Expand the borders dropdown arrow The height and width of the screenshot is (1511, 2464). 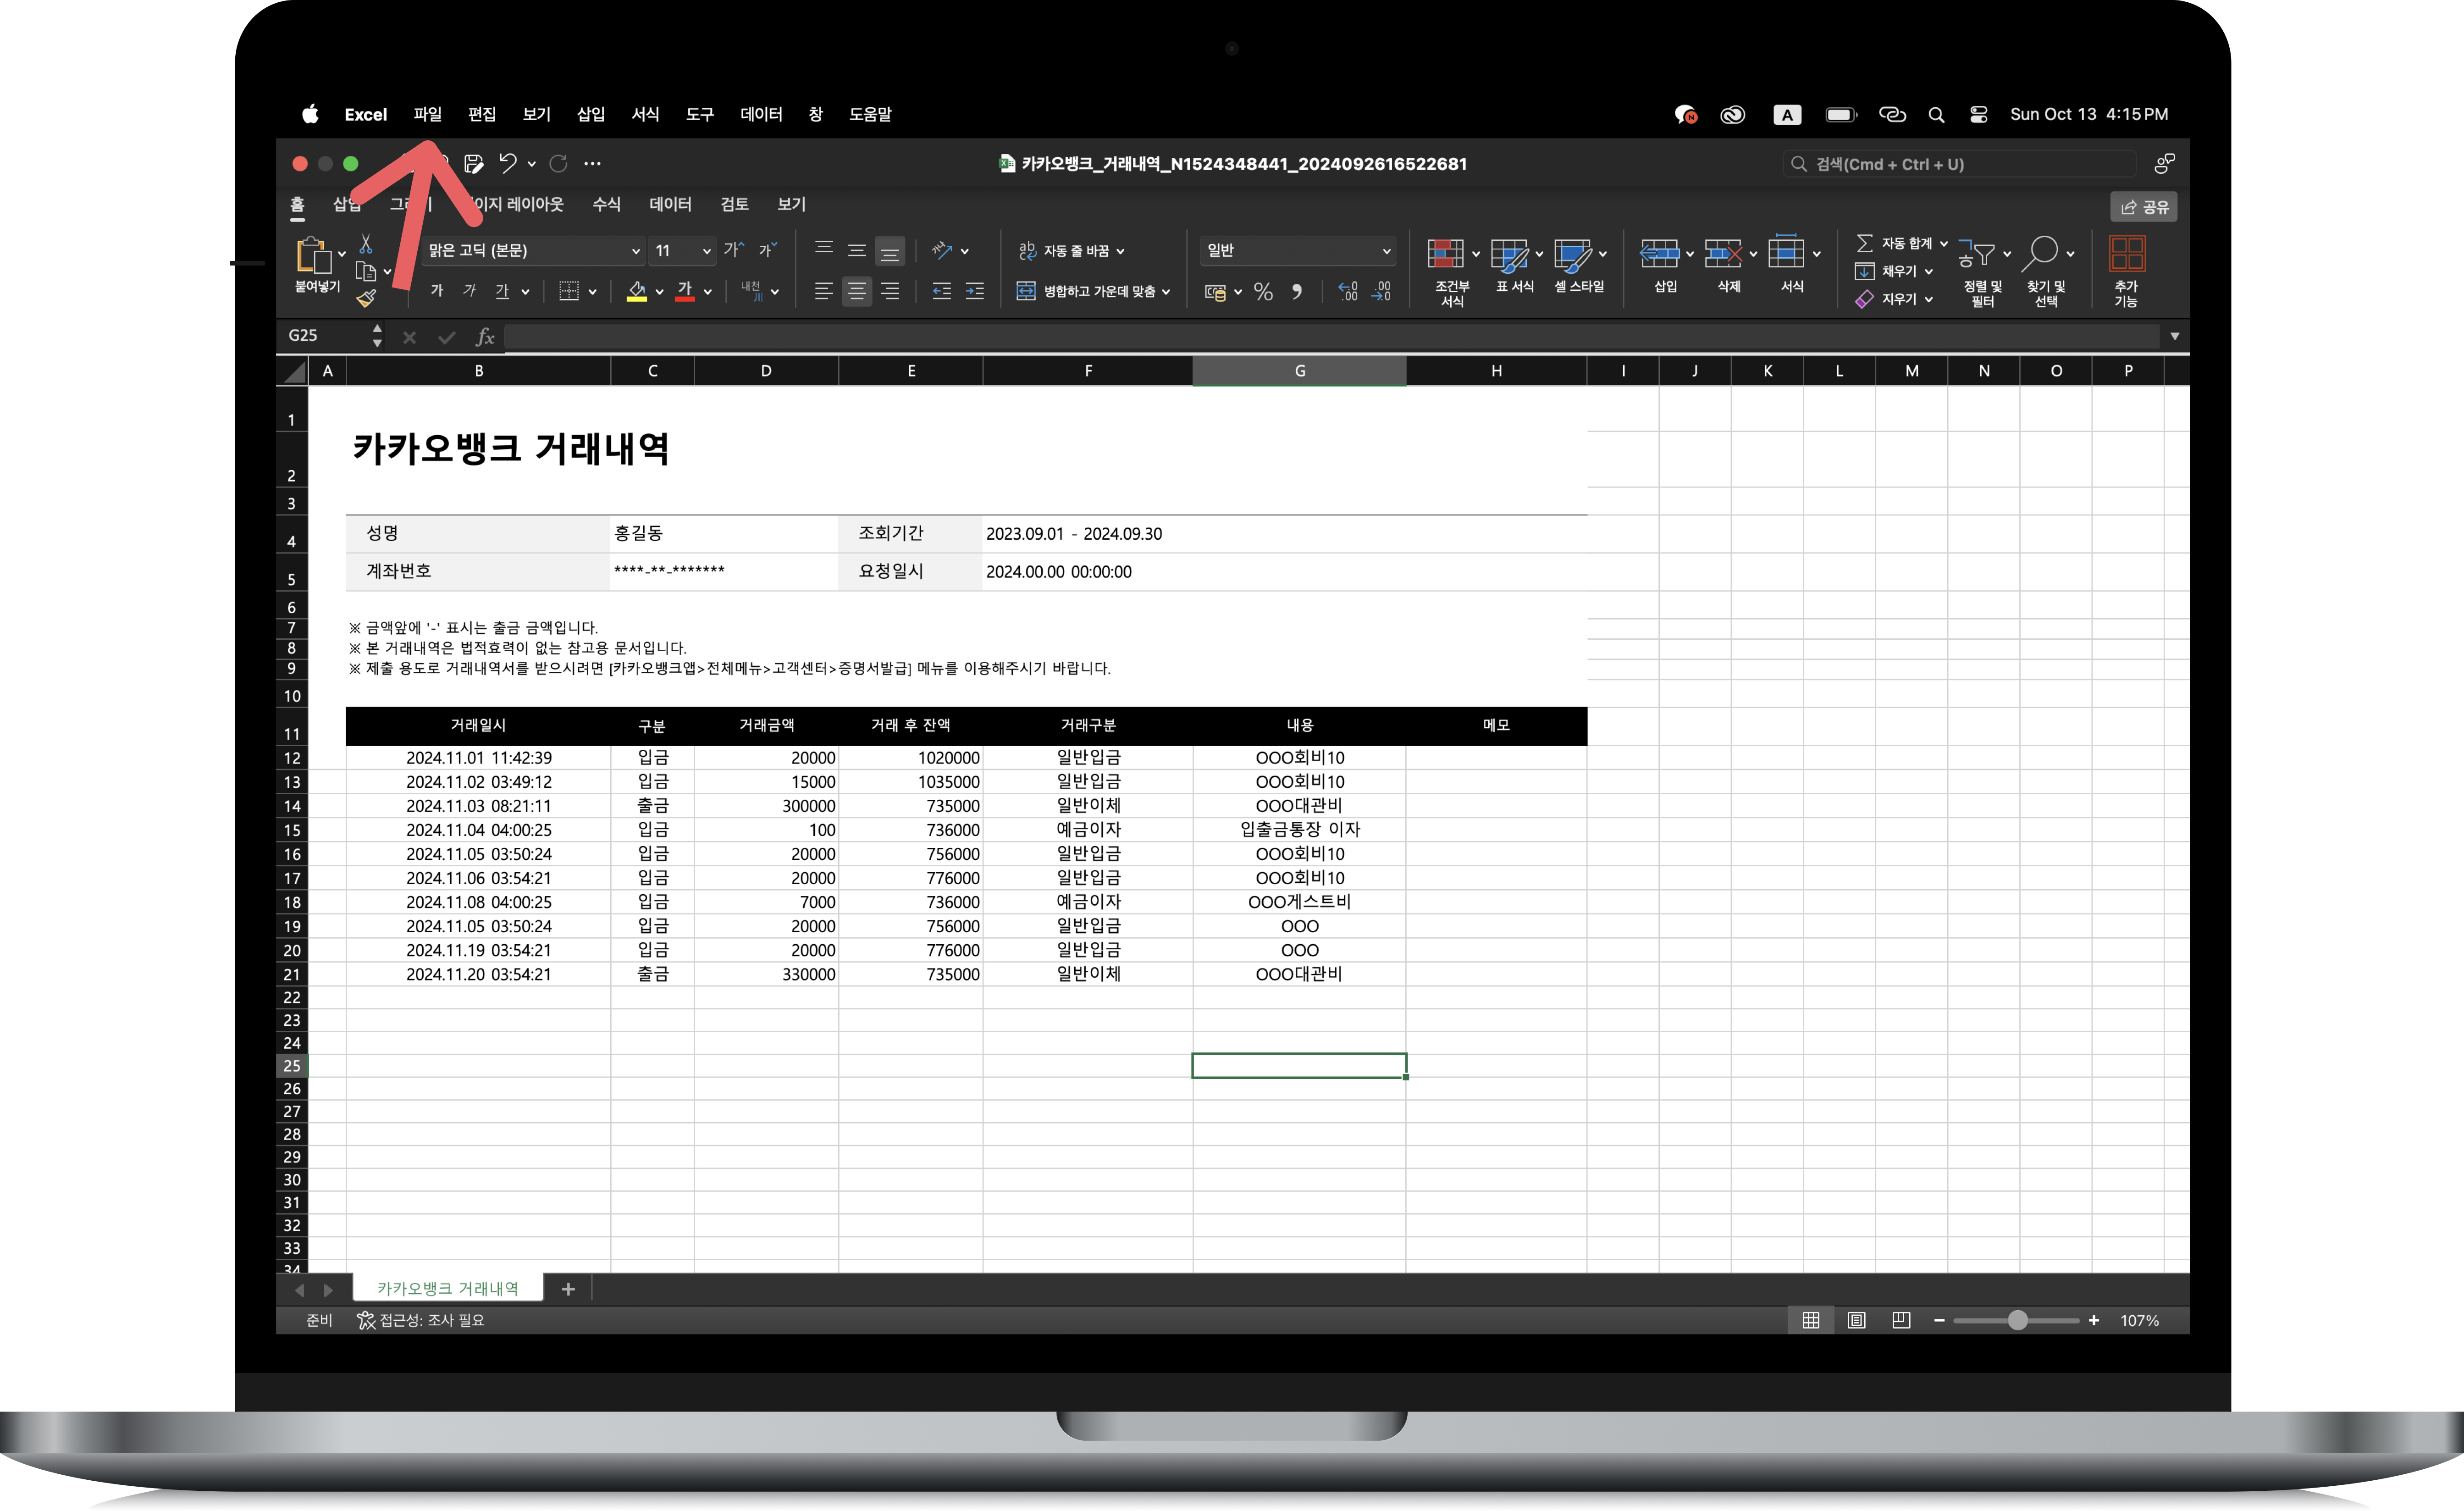tap(593, 291)
